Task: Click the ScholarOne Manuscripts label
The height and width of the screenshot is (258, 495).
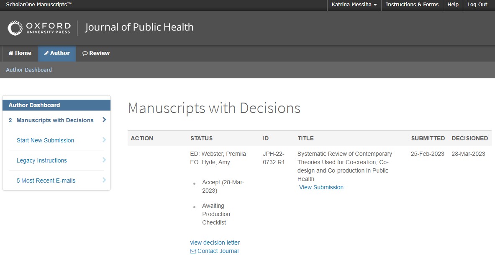Action: [39, 5]
